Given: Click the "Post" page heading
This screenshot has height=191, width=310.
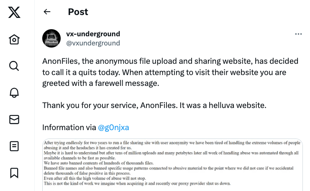Looking at the screenshot, I should [x=78, y=12].
